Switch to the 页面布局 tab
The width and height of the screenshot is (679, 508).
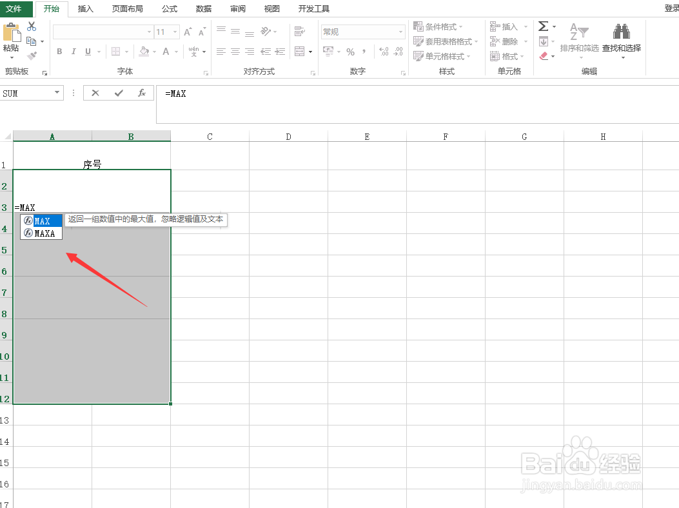click(x=127, y=8)
